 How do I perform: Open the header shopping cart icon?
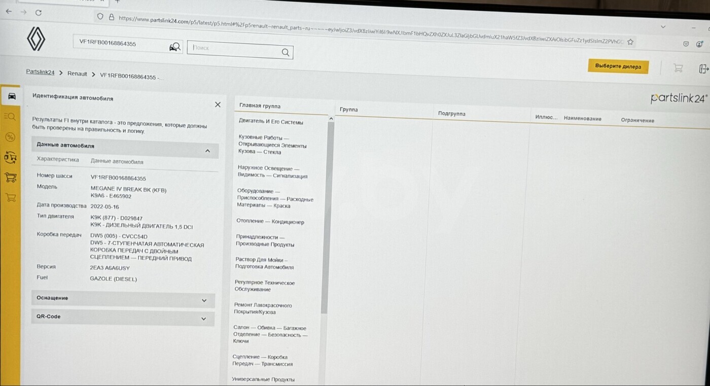point(678,68)
